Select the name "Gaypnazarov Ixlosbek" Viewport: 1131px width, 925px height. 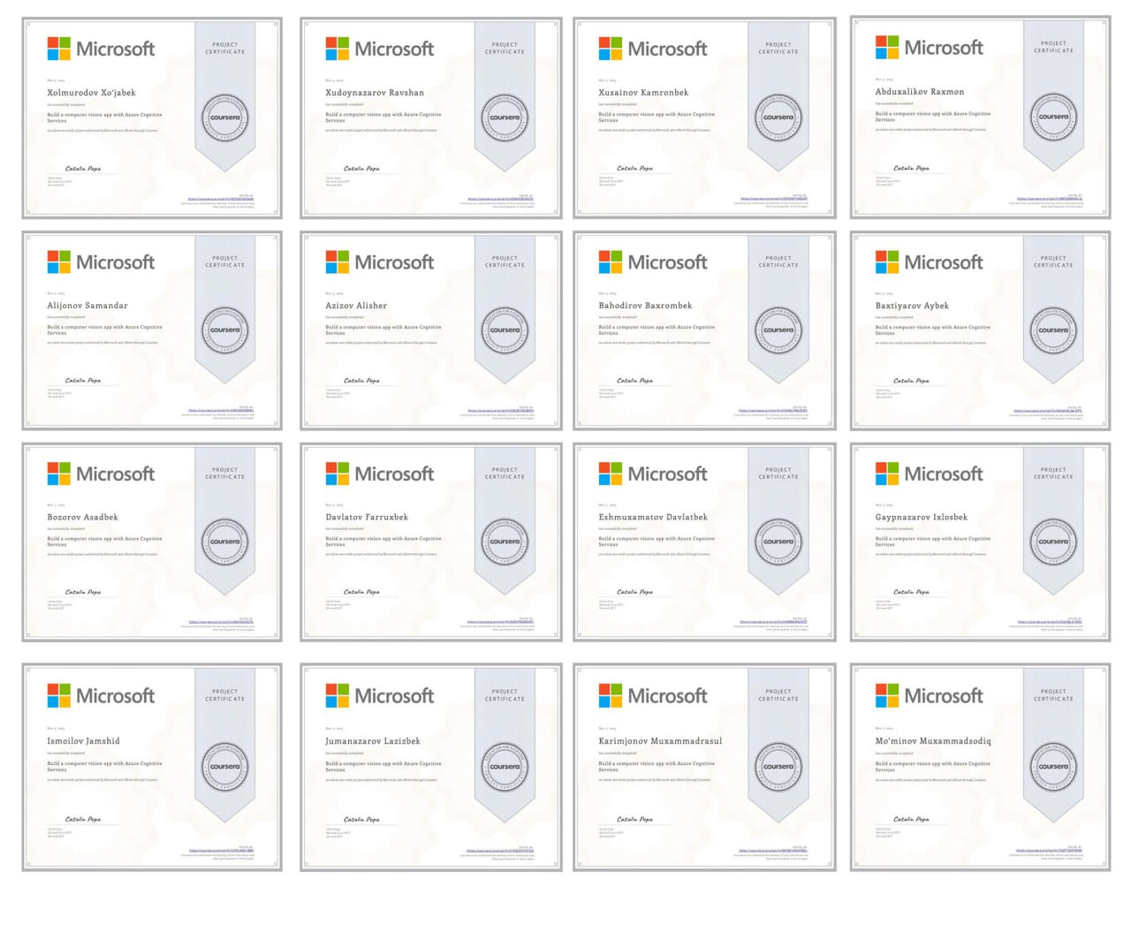pos(922,518)
